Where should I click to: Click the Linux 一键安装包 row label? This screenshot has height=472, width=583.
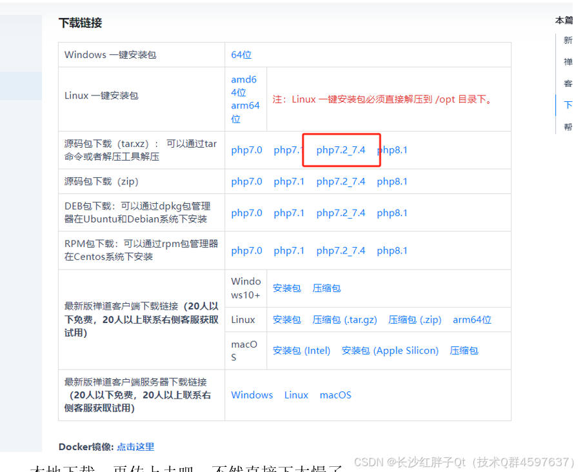101,96
